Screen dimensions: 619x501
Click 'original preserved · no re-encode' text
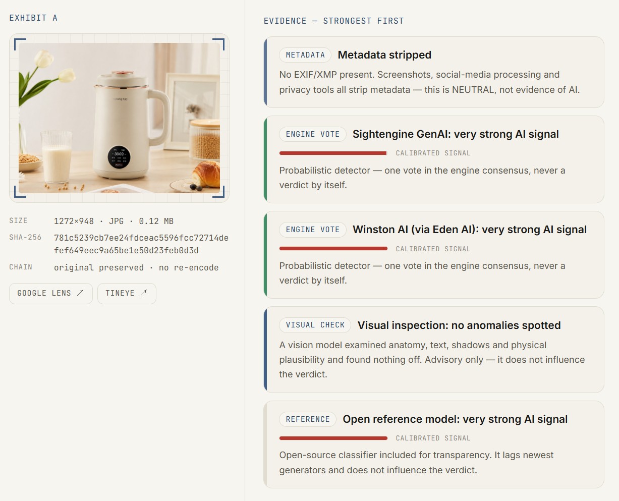click(x=136, y=268)
